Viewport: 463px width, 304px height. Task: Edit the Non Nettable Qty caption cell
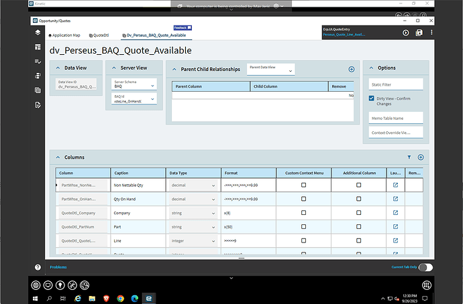[138, 185]
